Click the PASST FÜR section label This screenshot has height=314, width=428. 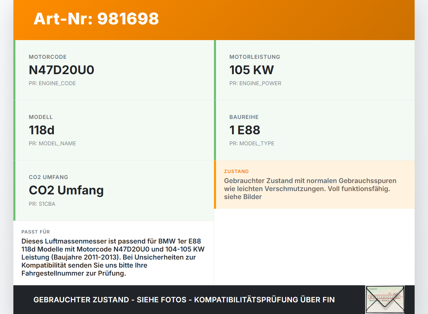click(x=35, y=231)
